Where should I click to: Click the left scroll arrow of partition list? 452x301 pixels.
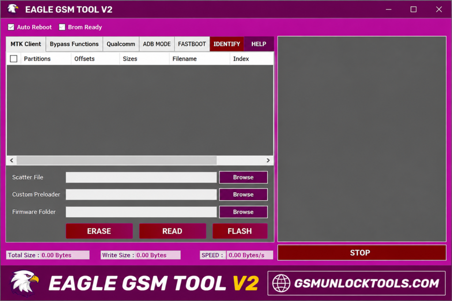(x=11, y=160)
